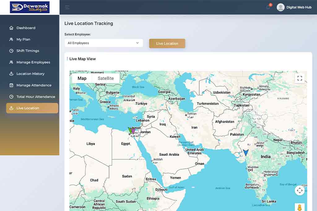This screenshot has height=211, width=317.
Task: Open Dashboard from the sidebar
Action: pos(26,28)
